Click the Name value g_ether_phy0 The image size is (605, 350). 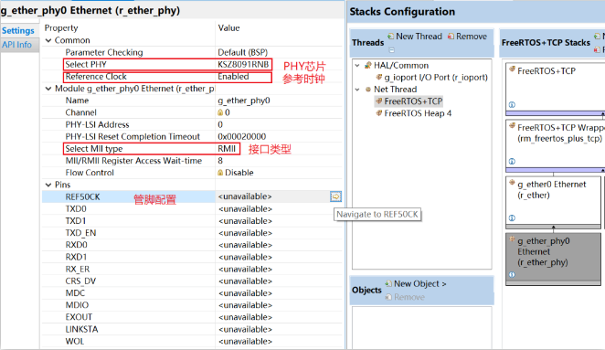click(x=244, y=101)
